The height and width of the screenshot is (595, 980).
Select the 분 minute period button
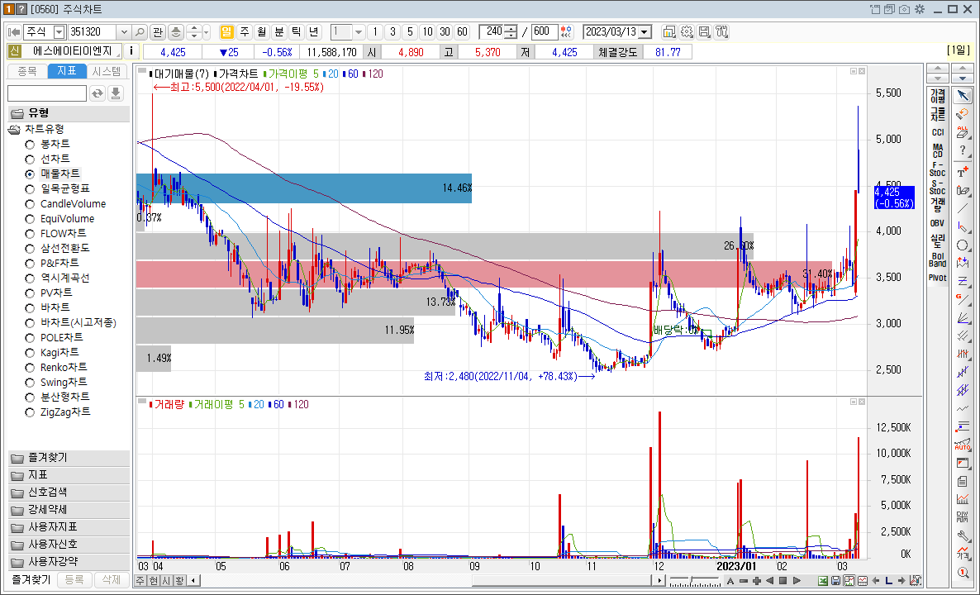coord(279,32)
